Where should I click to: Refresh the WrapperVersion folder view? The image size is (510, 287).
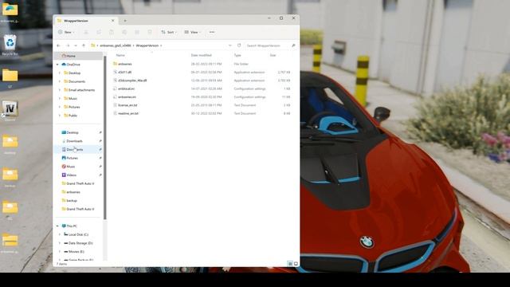[239, 45]
